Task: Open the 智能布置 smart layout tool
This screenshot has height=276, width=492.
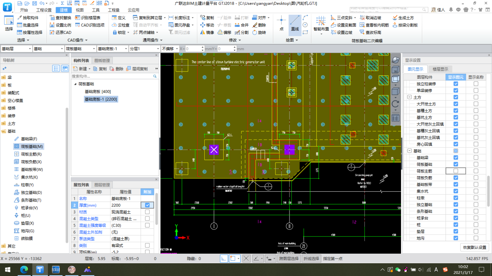Action: pos(321,25)
